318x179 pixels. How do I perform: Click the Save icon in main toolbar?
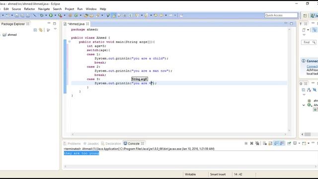[16, 15]
